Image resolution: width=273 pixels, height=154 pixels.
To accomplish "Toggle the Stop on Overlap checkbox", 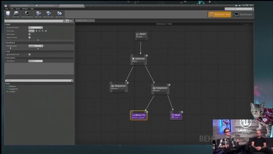I will 29,37.
